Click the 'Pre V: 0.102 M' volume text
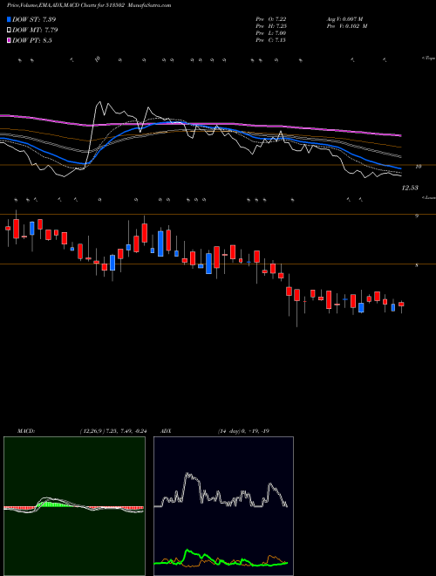Screen dimensions: 436x576 click(346, 26)
